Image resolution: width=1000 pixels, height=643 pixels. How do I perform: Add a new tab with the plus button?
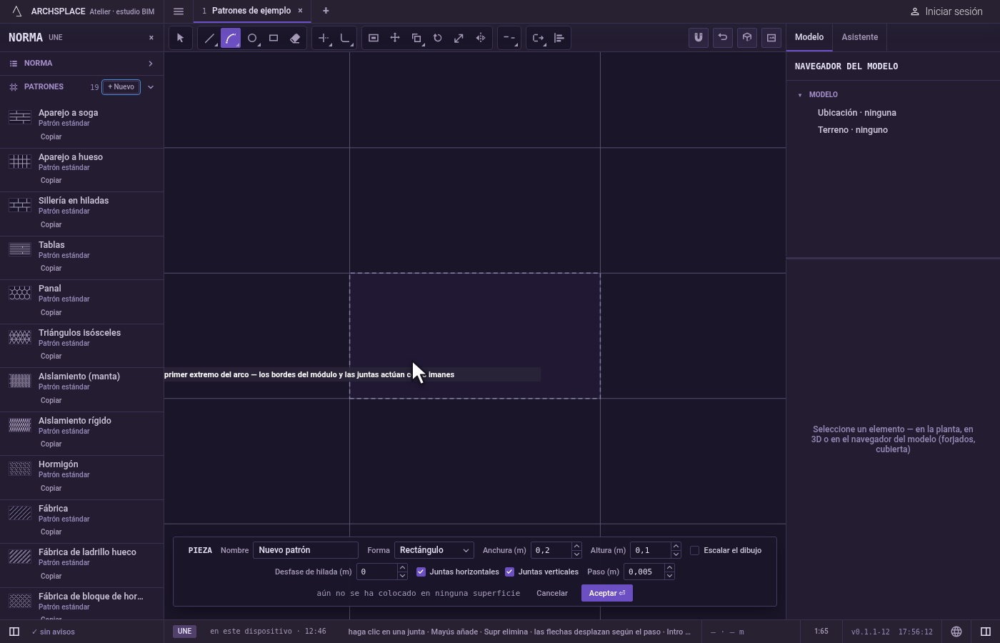click(x=326, y=11)
